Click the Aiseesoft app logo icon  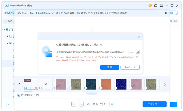6,6
